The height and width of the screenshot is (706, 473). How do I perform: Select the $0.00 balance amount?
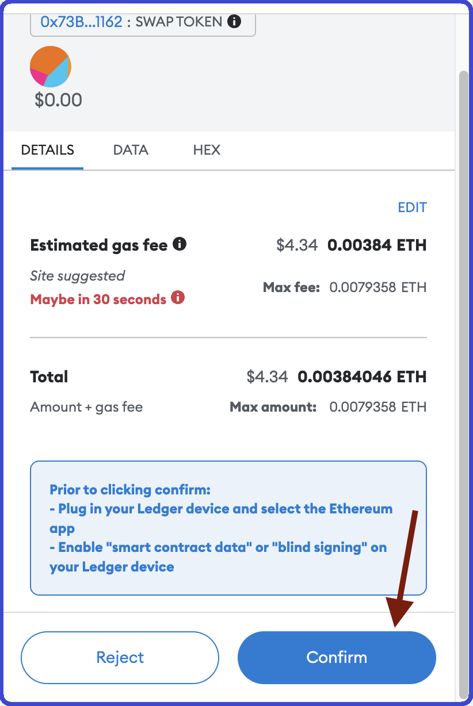[x=58, y=100]
